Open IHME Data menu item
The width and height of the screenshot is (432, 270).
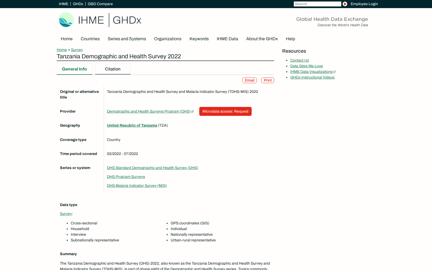pos(227,39)
